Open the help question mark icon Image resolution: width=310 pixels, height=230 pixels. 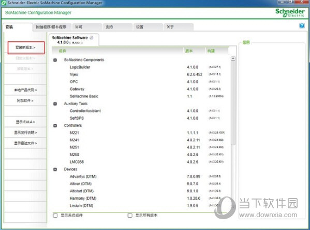(x=302, y=26)
